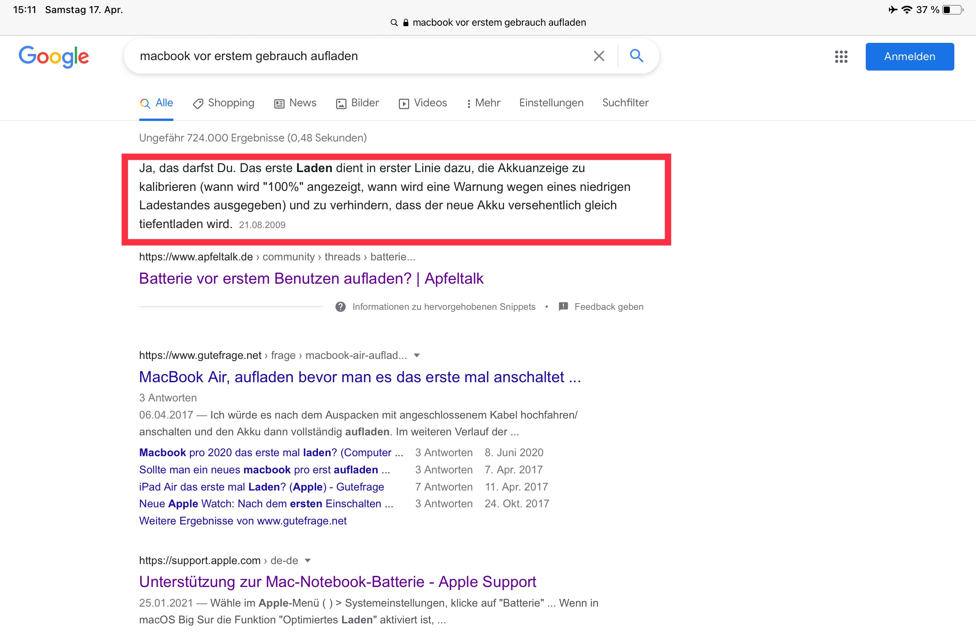Open the Suchfilter tools option
This screenshot has height=634, width=976.
625,103
